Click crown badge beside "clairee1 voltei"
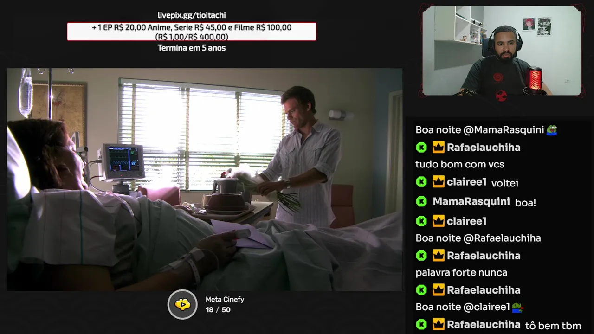This screenshot has width=594, height=334. [x=439, y=182]
